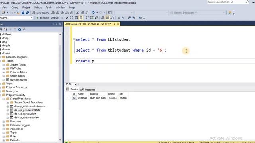This screenshot has height=143, width=255.
Task: Click the Parse checkmark icon
Action: (x=67, y=18)
